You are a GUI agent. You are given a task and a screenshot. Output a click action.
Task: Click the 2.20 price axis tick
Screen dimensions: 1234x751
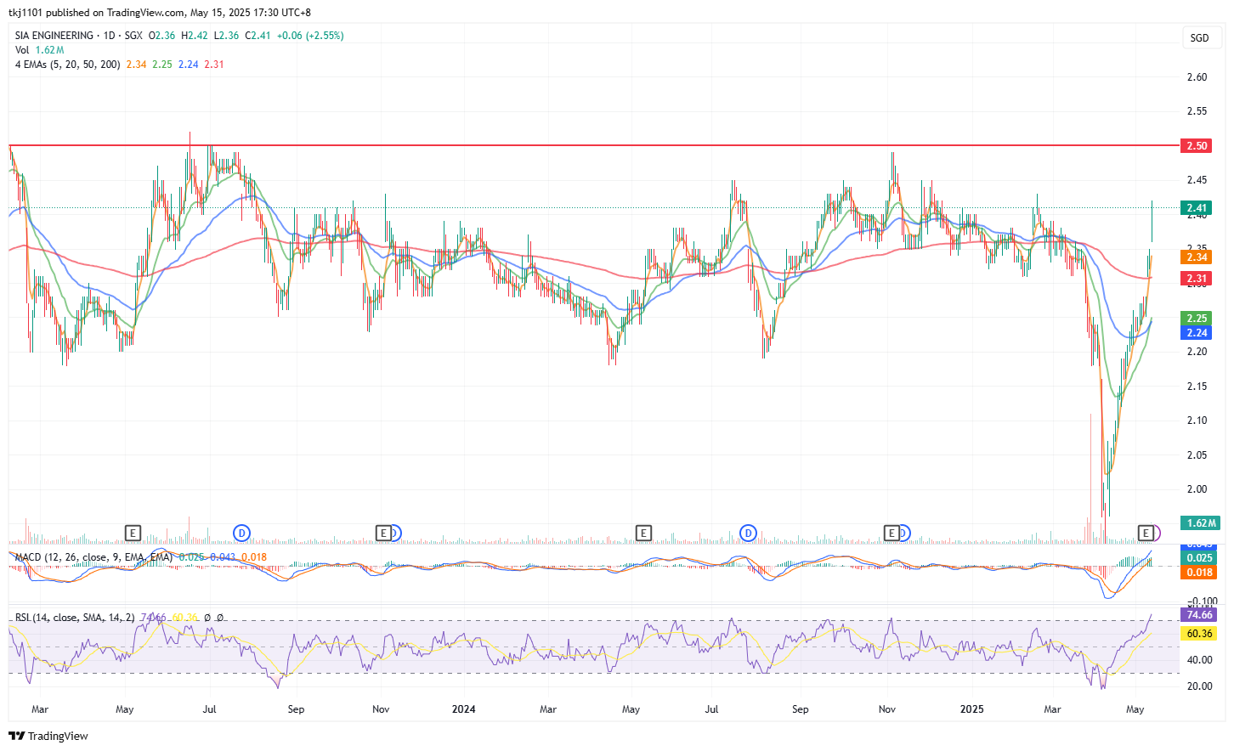click(1197, 352)
